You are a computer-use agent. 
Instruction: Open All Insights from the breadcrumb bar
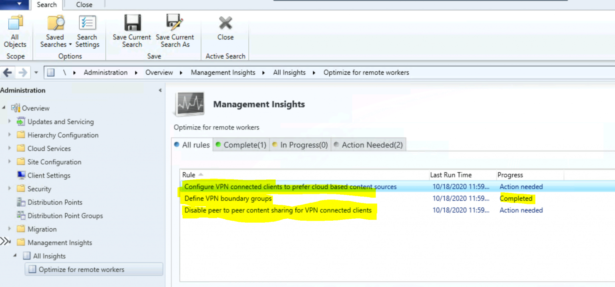pyautogui.click(x=289, y=72)
